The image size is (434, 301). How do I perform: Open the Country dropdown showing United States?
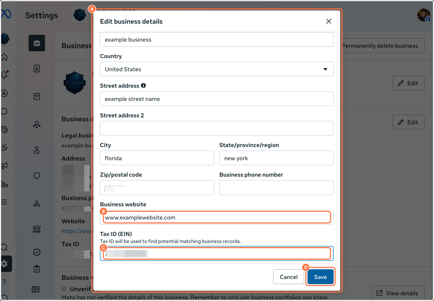pyautogui.click(x=217, y=69)
